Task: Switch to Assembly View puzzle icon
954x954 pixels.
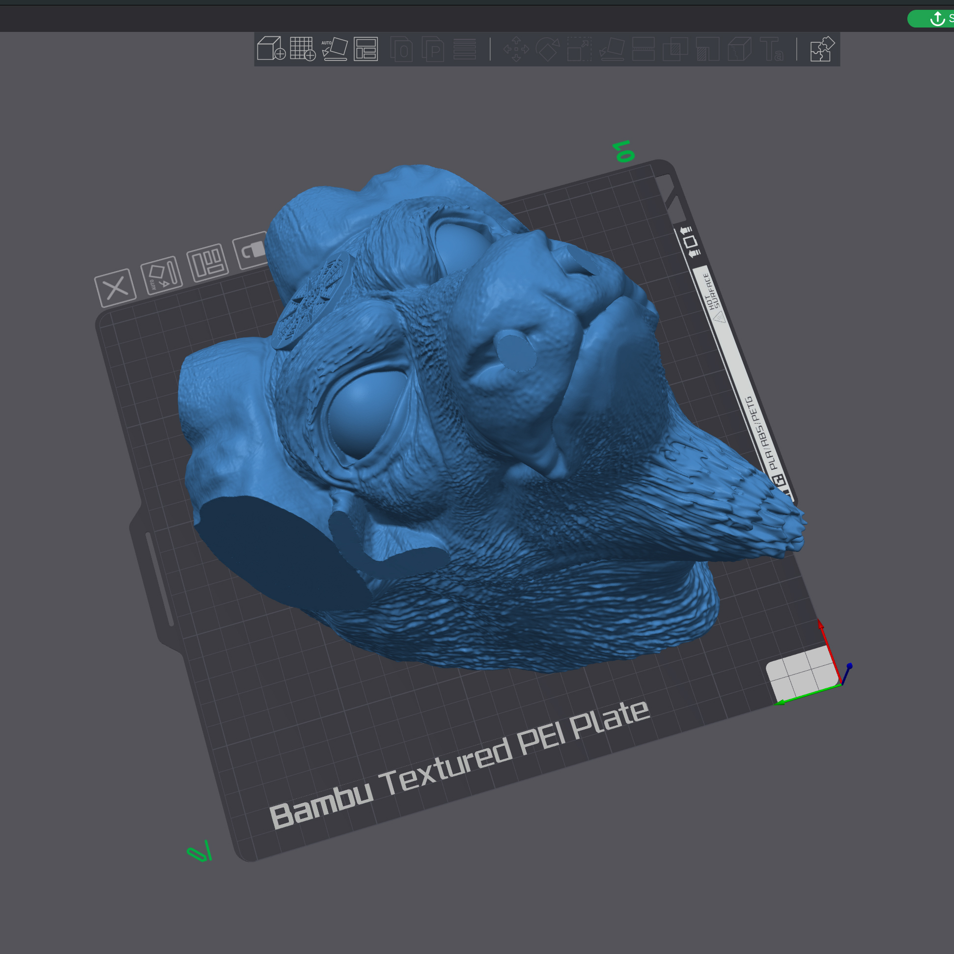Action: (x=822, y=49)
